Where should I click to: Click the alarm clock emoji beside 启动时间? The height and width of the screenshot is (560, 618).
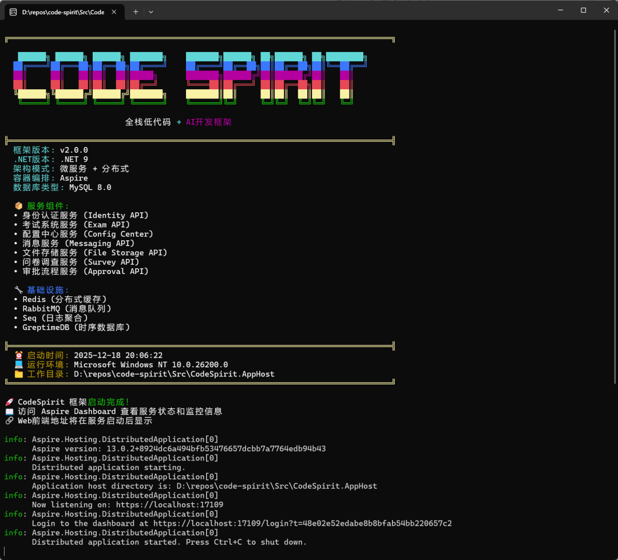point(18,355)
